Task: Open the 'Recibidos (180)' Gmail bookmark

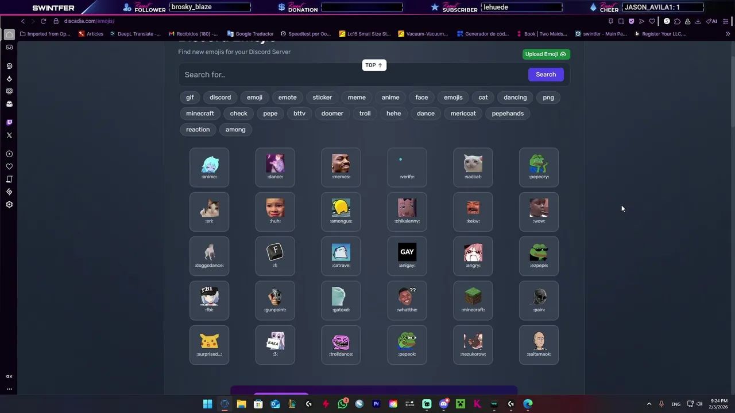Action: [x=193, y=34]
